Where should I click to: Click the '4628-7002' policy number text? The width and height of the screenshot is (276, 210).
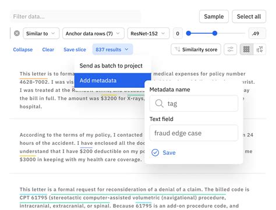34,82
